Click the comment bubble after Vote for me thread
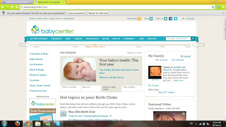Screen dimensions: 226x127 coord(110,116)
